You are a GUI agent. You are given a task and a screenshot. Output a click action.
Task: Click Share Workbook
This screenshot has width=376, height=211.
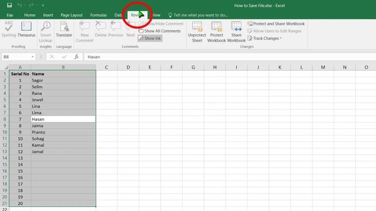pos(236,32)
